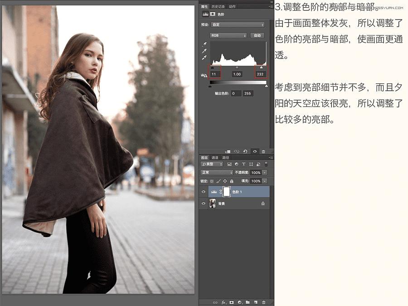This screenshot has width=408, height=306.
Task: Open the RGB channel dropdown
Action: tap(228, 35)
